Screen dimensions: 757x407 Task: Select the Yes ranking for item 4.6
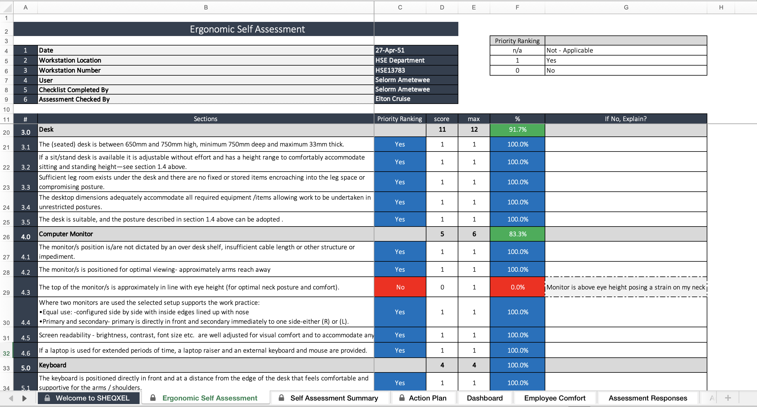point(400,350)
